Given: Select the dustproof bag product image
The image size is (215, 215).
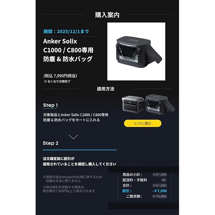Looking at the screenshot, I should point(136,51).
